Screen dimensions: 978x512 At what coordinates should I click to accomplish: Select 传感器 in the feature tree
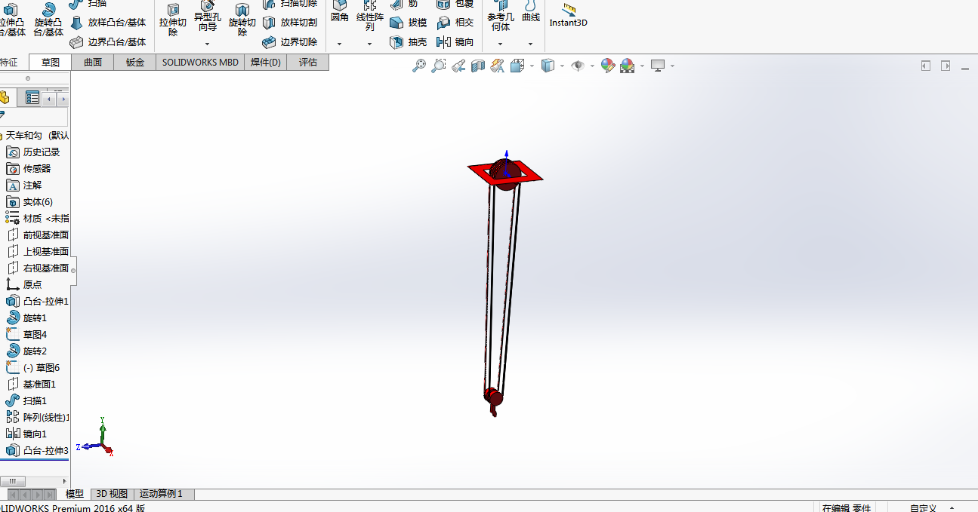click(29, 169)
